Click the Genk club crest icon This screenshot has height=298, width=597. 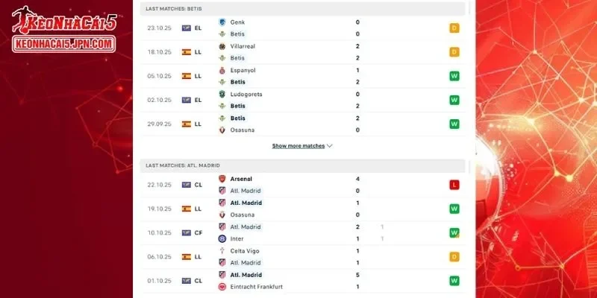pyautogui.click(x=222, y=22)
